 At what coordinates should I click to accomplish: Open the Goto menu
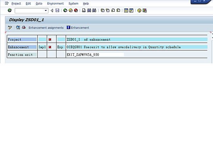(39, 4)
